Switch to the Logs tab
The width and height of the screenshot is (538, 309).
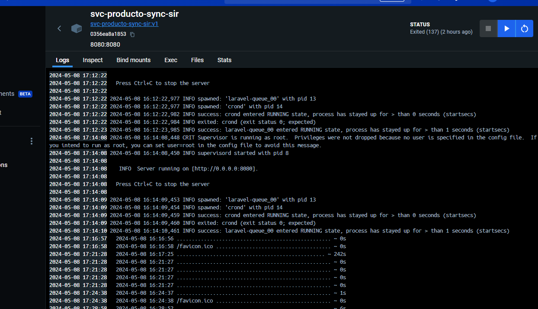pos(62,60)
